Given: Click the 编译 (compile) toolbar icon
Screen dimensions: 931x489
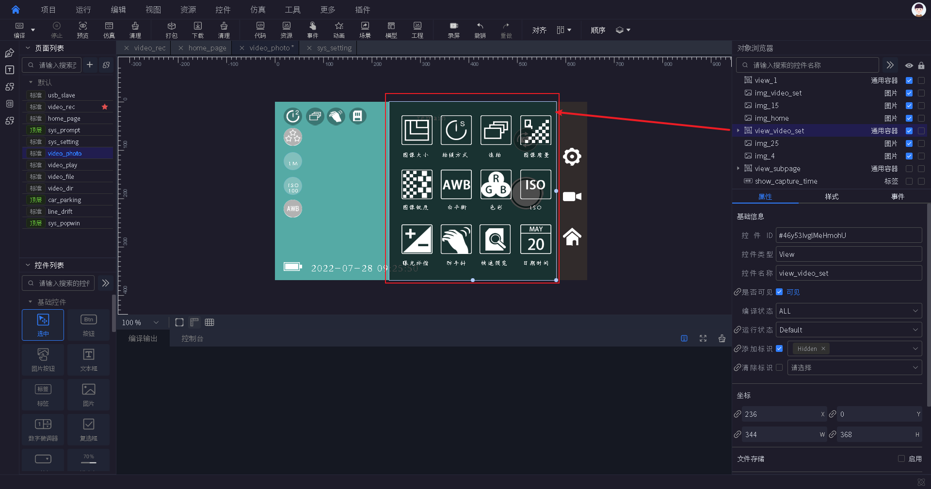Looking at the screenshot, I should 19,30.
